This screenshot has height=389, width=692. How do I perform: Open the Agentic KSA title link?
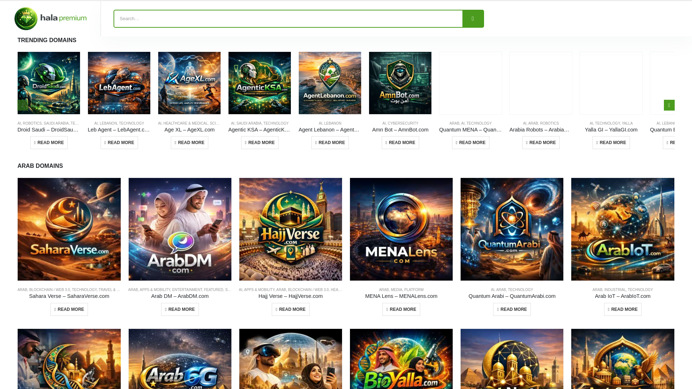pyautogui.click(x=259, y=130)
